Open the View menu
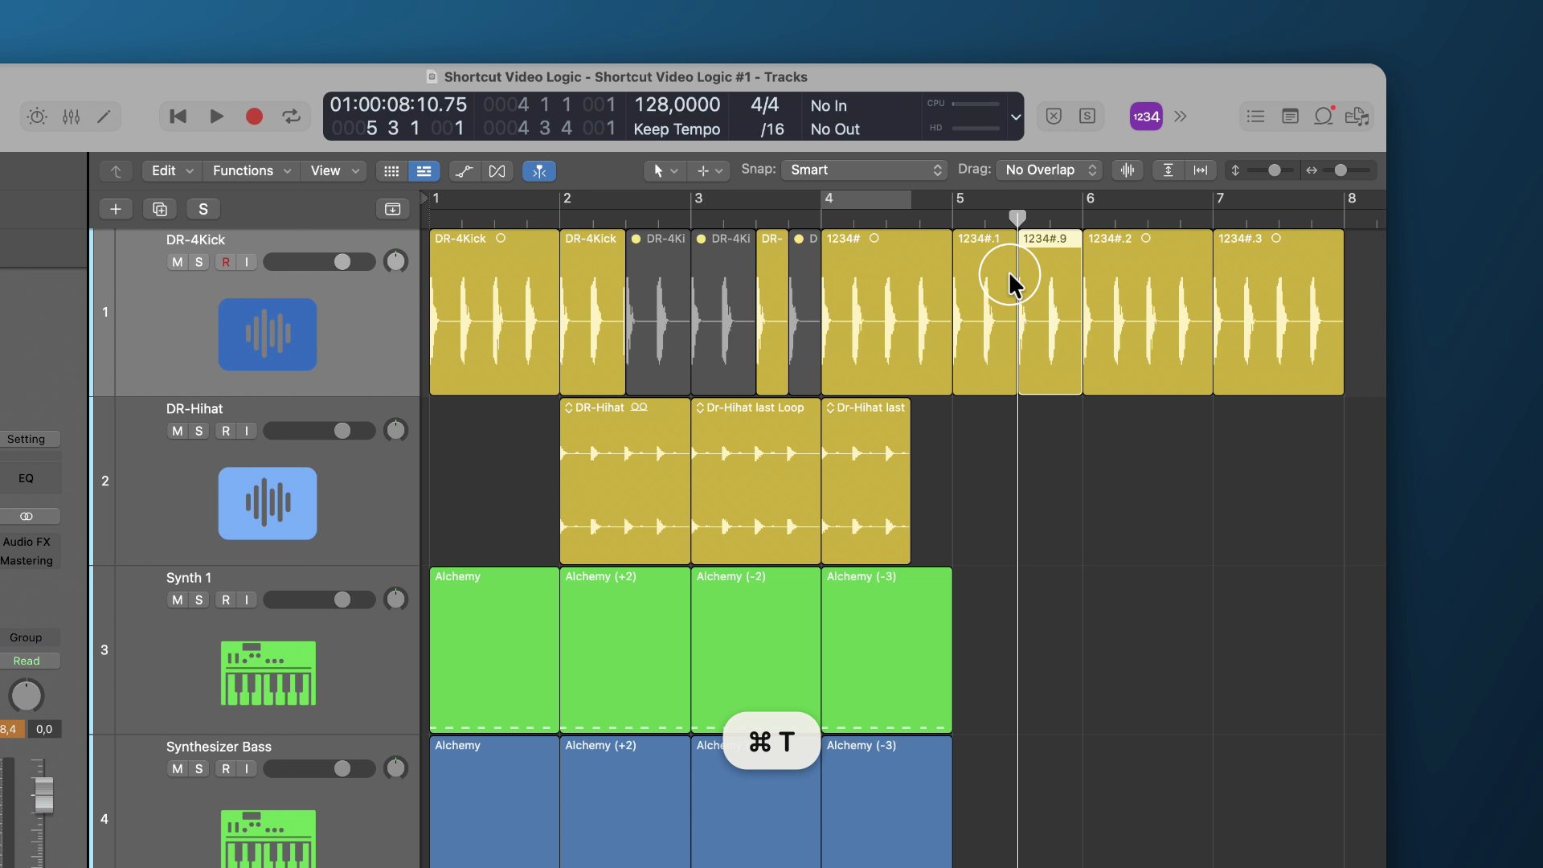The image size is (1543, 868). 334,170
